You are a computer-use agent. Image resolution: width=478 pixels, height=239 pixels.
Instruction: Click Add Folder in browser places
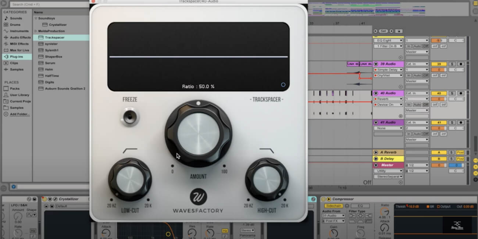click(19, 114)
